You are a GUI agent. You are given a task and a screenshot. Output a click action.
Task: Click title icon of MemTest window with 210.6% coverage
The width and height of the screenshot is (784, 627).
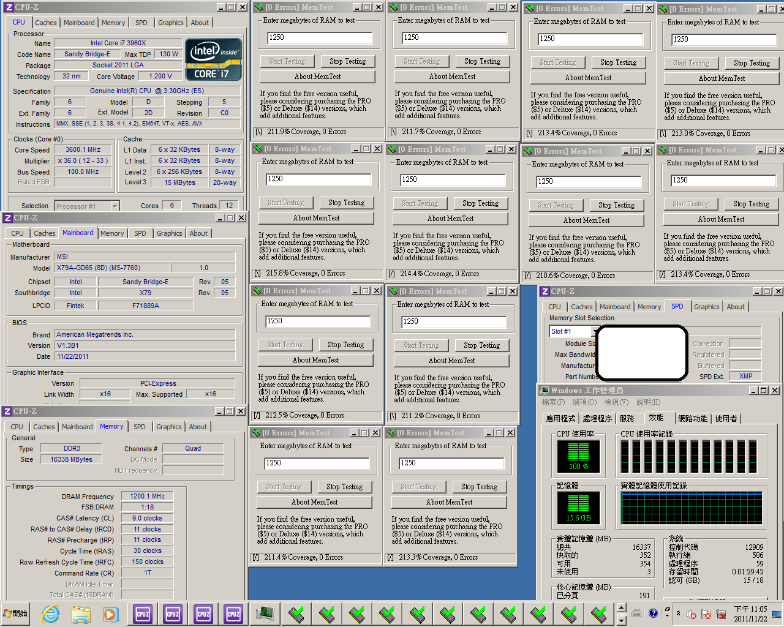click(528, 151)
